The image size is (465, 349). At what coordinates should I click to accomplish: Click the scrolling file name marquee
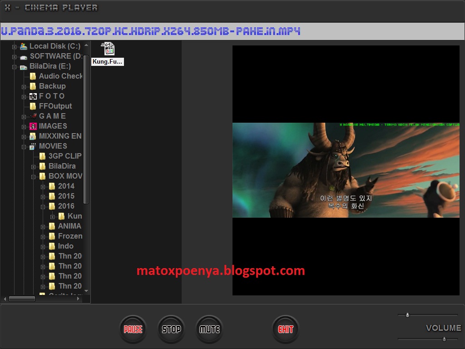click(x=232, y=31)
